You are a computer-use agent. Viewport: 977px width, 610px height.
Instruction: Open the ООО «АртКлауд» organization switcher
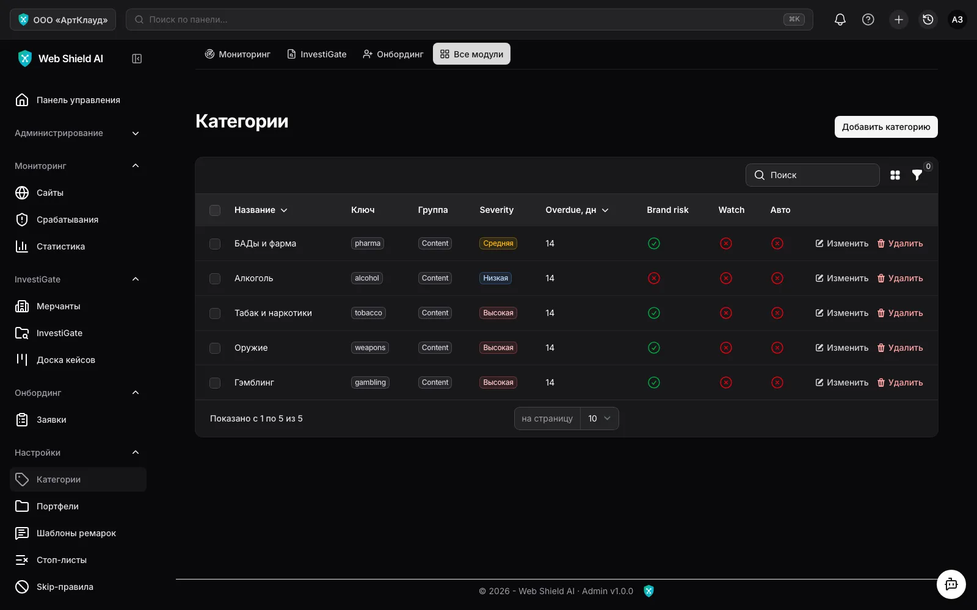(63, 20)
